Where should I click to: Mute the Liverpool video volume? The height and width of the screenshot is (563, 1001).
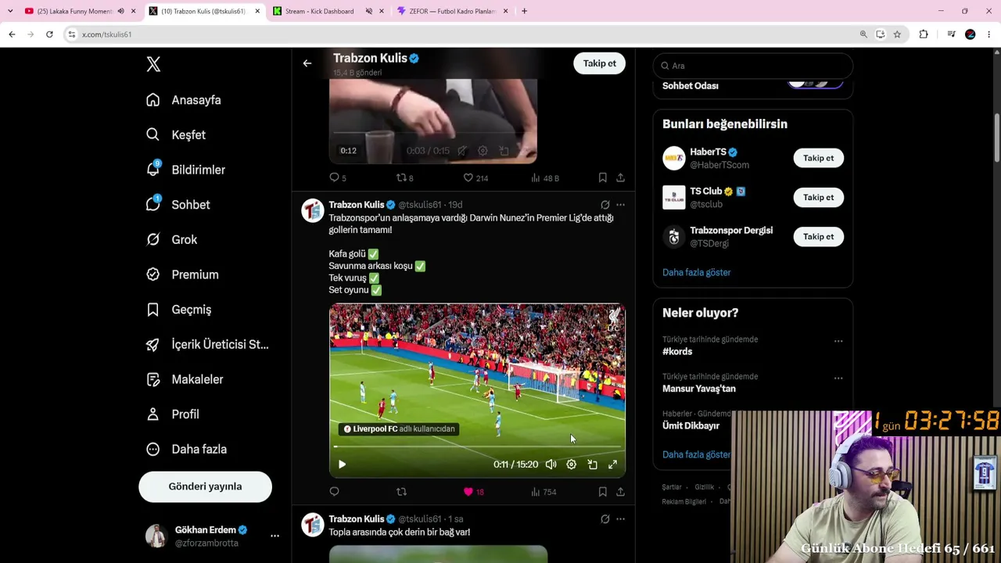pyautogui.click(x=551, y=464)
